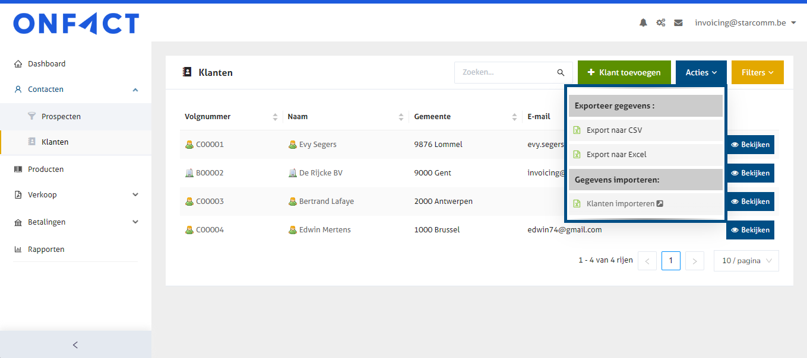Click the ONFACT logo
The height and width of the screenshot is (358, 807).
(76, 24)
